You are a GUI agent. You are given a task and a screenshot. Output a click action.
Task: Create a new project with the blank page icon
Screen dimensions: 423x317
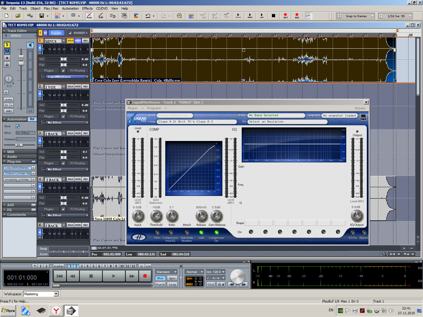(x=6, y=16)
